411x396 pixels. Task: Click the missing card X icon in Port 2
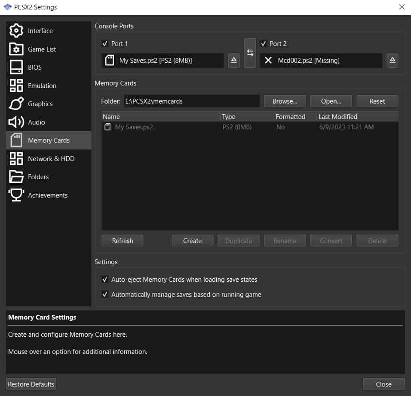click(268, 61)
